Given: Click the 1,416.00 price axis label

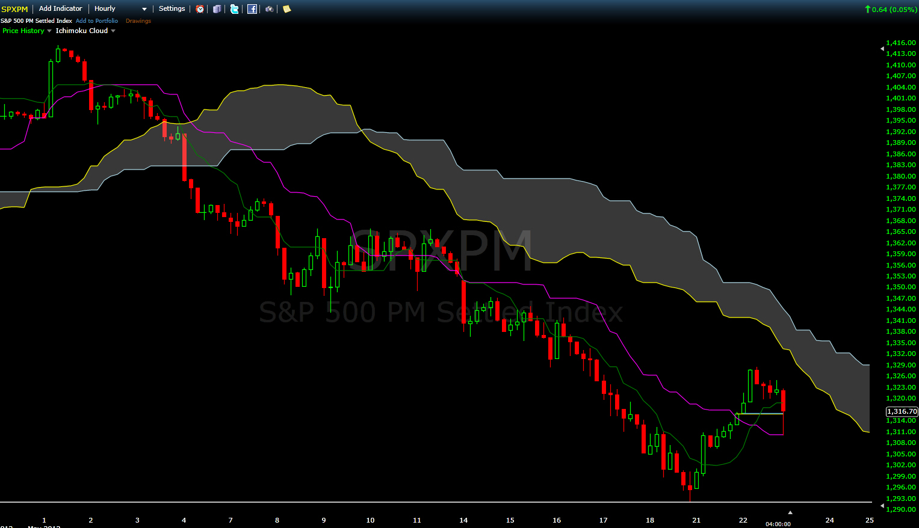Looking at the screenshot, I should coord(901,43).
